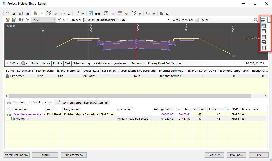Image resolution: width=272 pixels, height=161 pixels.
Task: Click the Automatische Neuerstellung column header
Action: point(137,71)
